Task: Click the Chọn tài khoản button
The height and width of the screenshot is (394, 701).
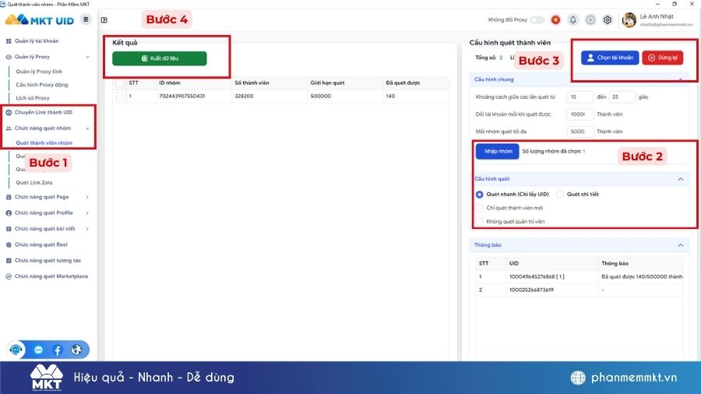Action: (610, 58)
